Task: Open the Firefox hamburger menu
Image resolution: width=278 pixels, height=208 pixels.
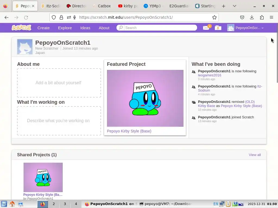Action: [x=271, y=17]
